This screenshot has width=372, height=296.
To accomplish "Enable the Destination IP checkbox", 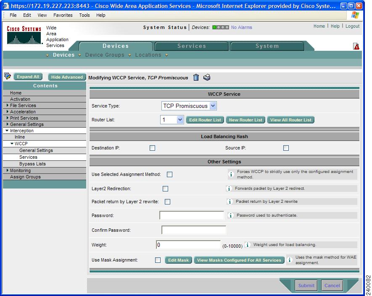I will click(x=152, y=148).
